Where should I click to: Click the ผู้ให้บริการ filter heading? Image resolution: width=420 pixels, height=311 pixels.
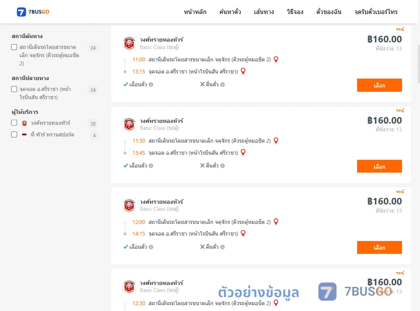[x=25, y=112]
